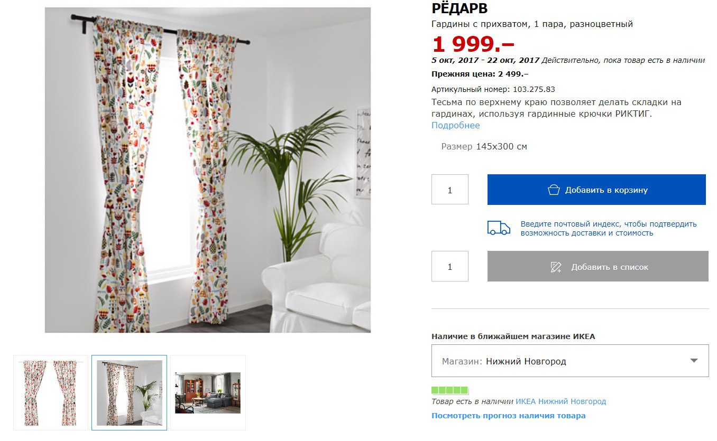Screen dimensions: 717x441
Task: Click the delivery truck icon
Action: pos(499,228)
